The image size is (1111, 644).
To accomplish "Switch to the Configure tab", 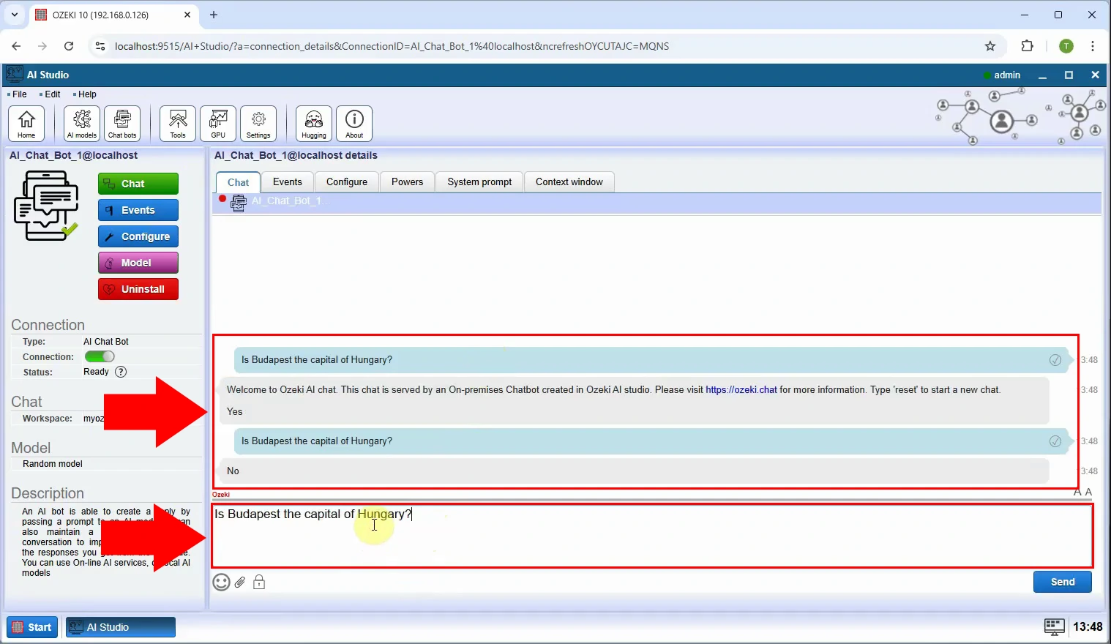I will [347, 181].
